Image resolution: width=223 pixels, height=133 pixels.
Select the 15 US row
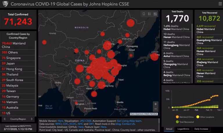point(17,113)
